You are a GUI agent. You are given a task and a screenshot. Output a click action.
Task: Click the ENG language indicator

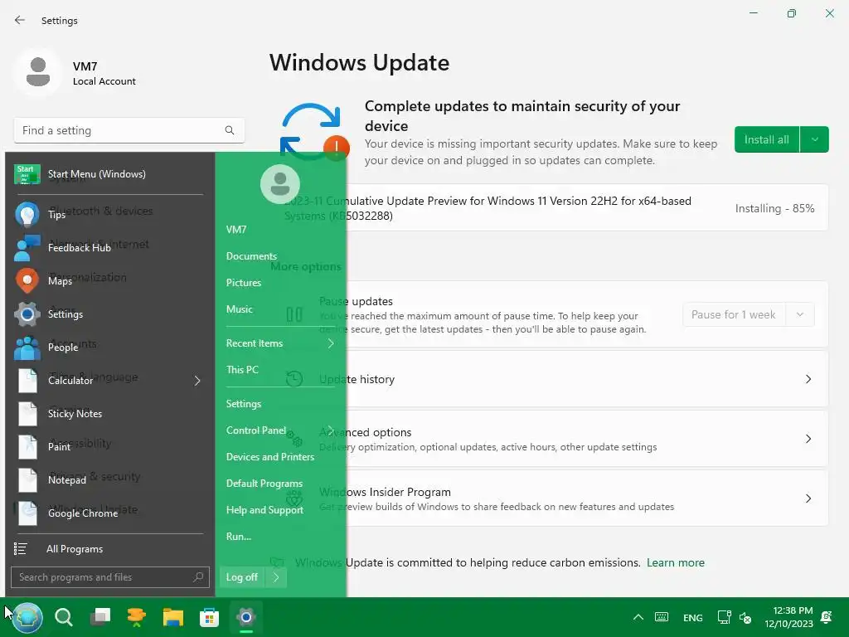692,617
